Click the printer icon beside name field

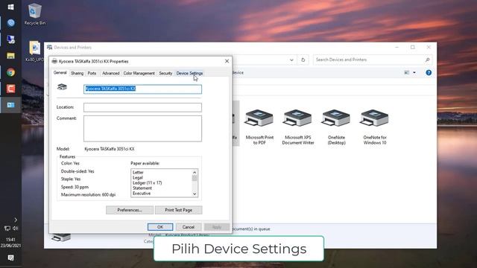(x=62, y=87)
